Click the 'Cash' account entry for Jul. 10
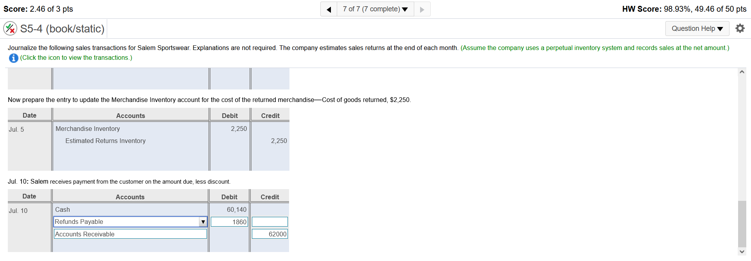Screen dimensions: 751x261 63,209
